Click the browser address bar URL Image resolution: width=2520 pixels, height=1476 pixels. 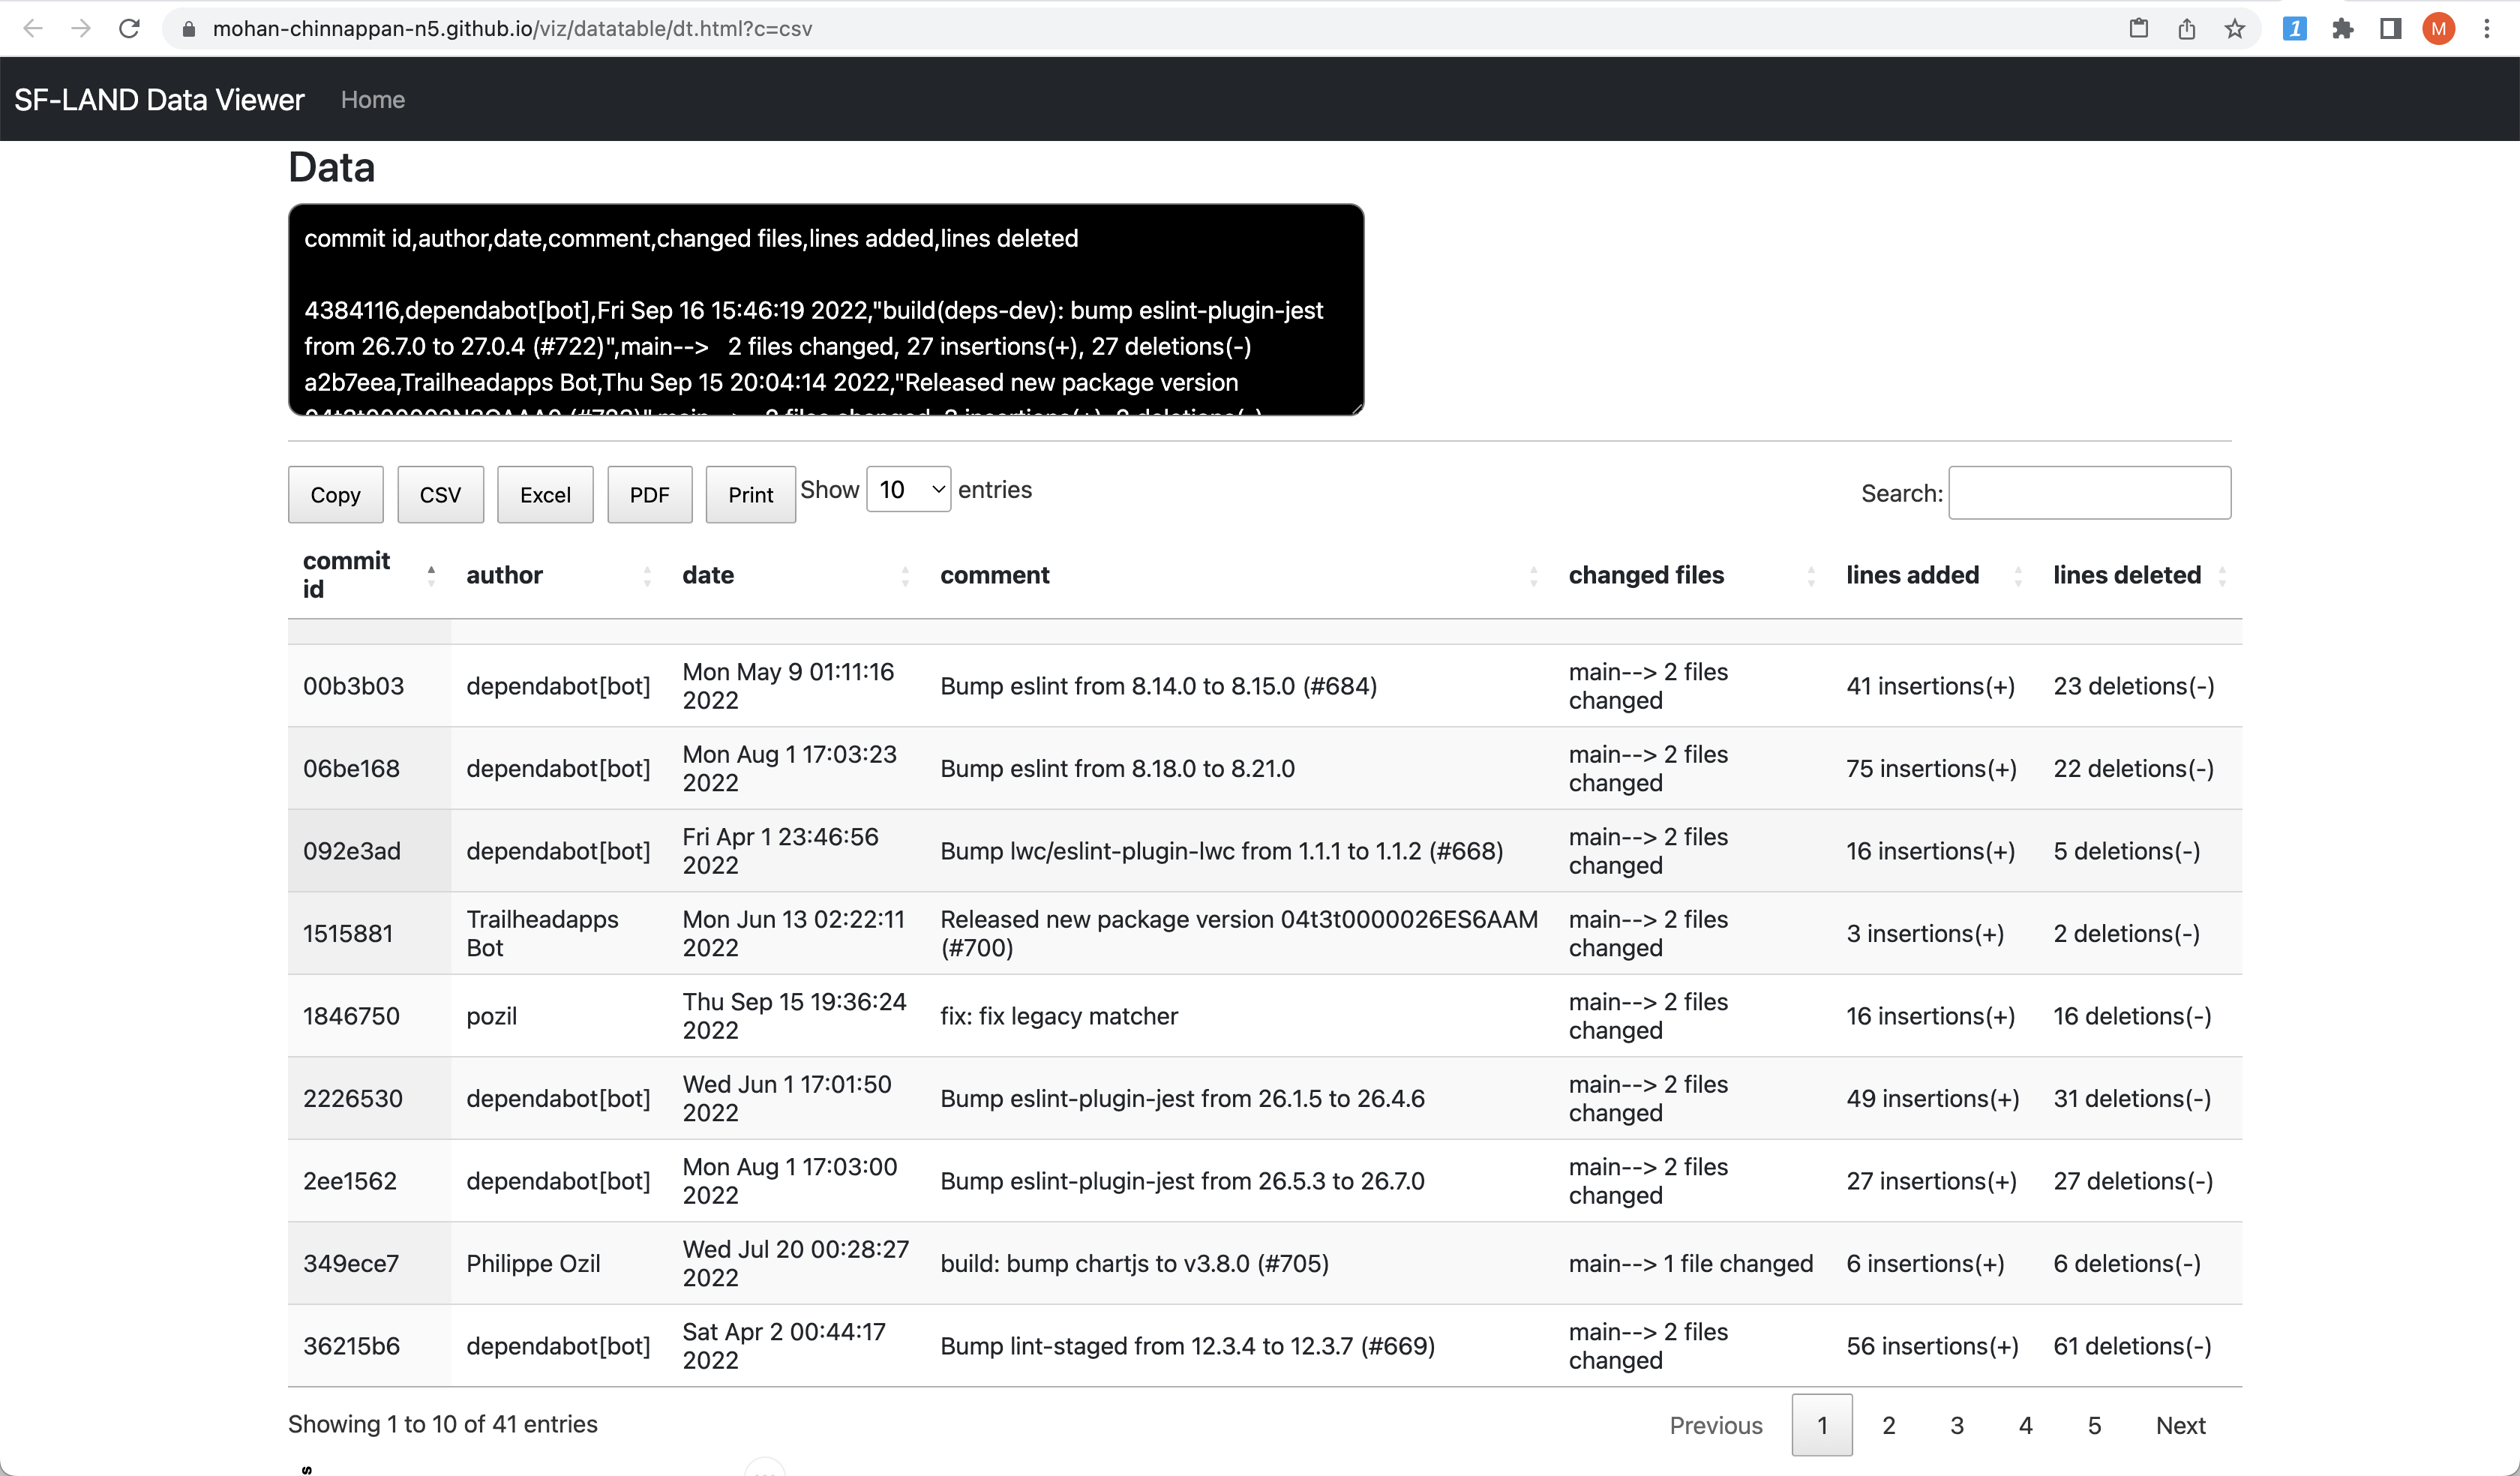pyautogui.click(x=512, y=28)
